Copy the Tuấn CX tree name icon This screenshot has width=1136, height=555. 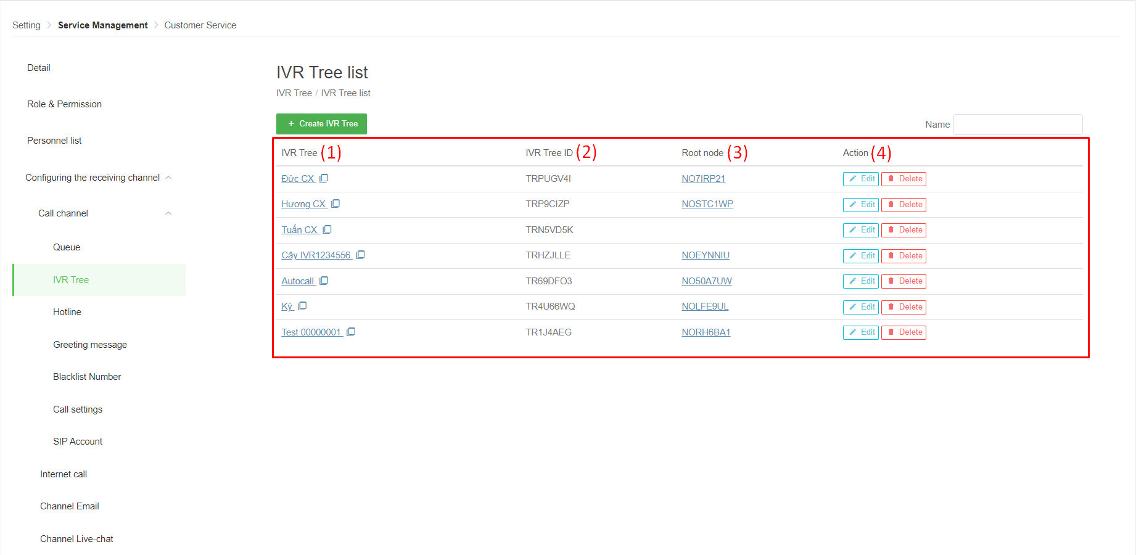[327, 229]
